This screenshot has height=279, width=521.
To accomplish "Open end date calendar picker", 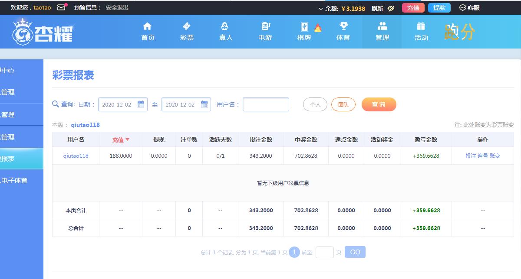I will 204,104.
